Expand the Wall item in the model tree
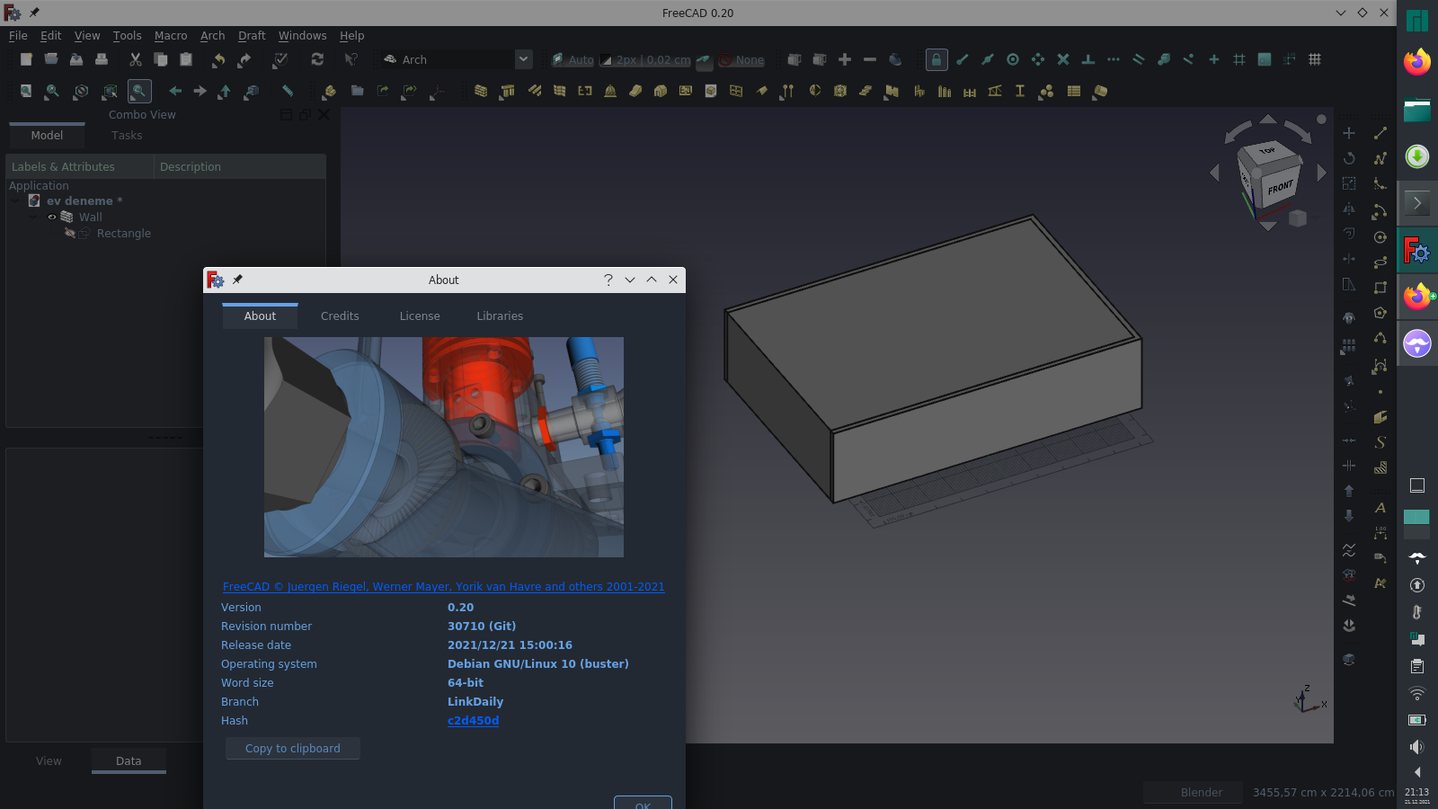 tap(32, 217)
